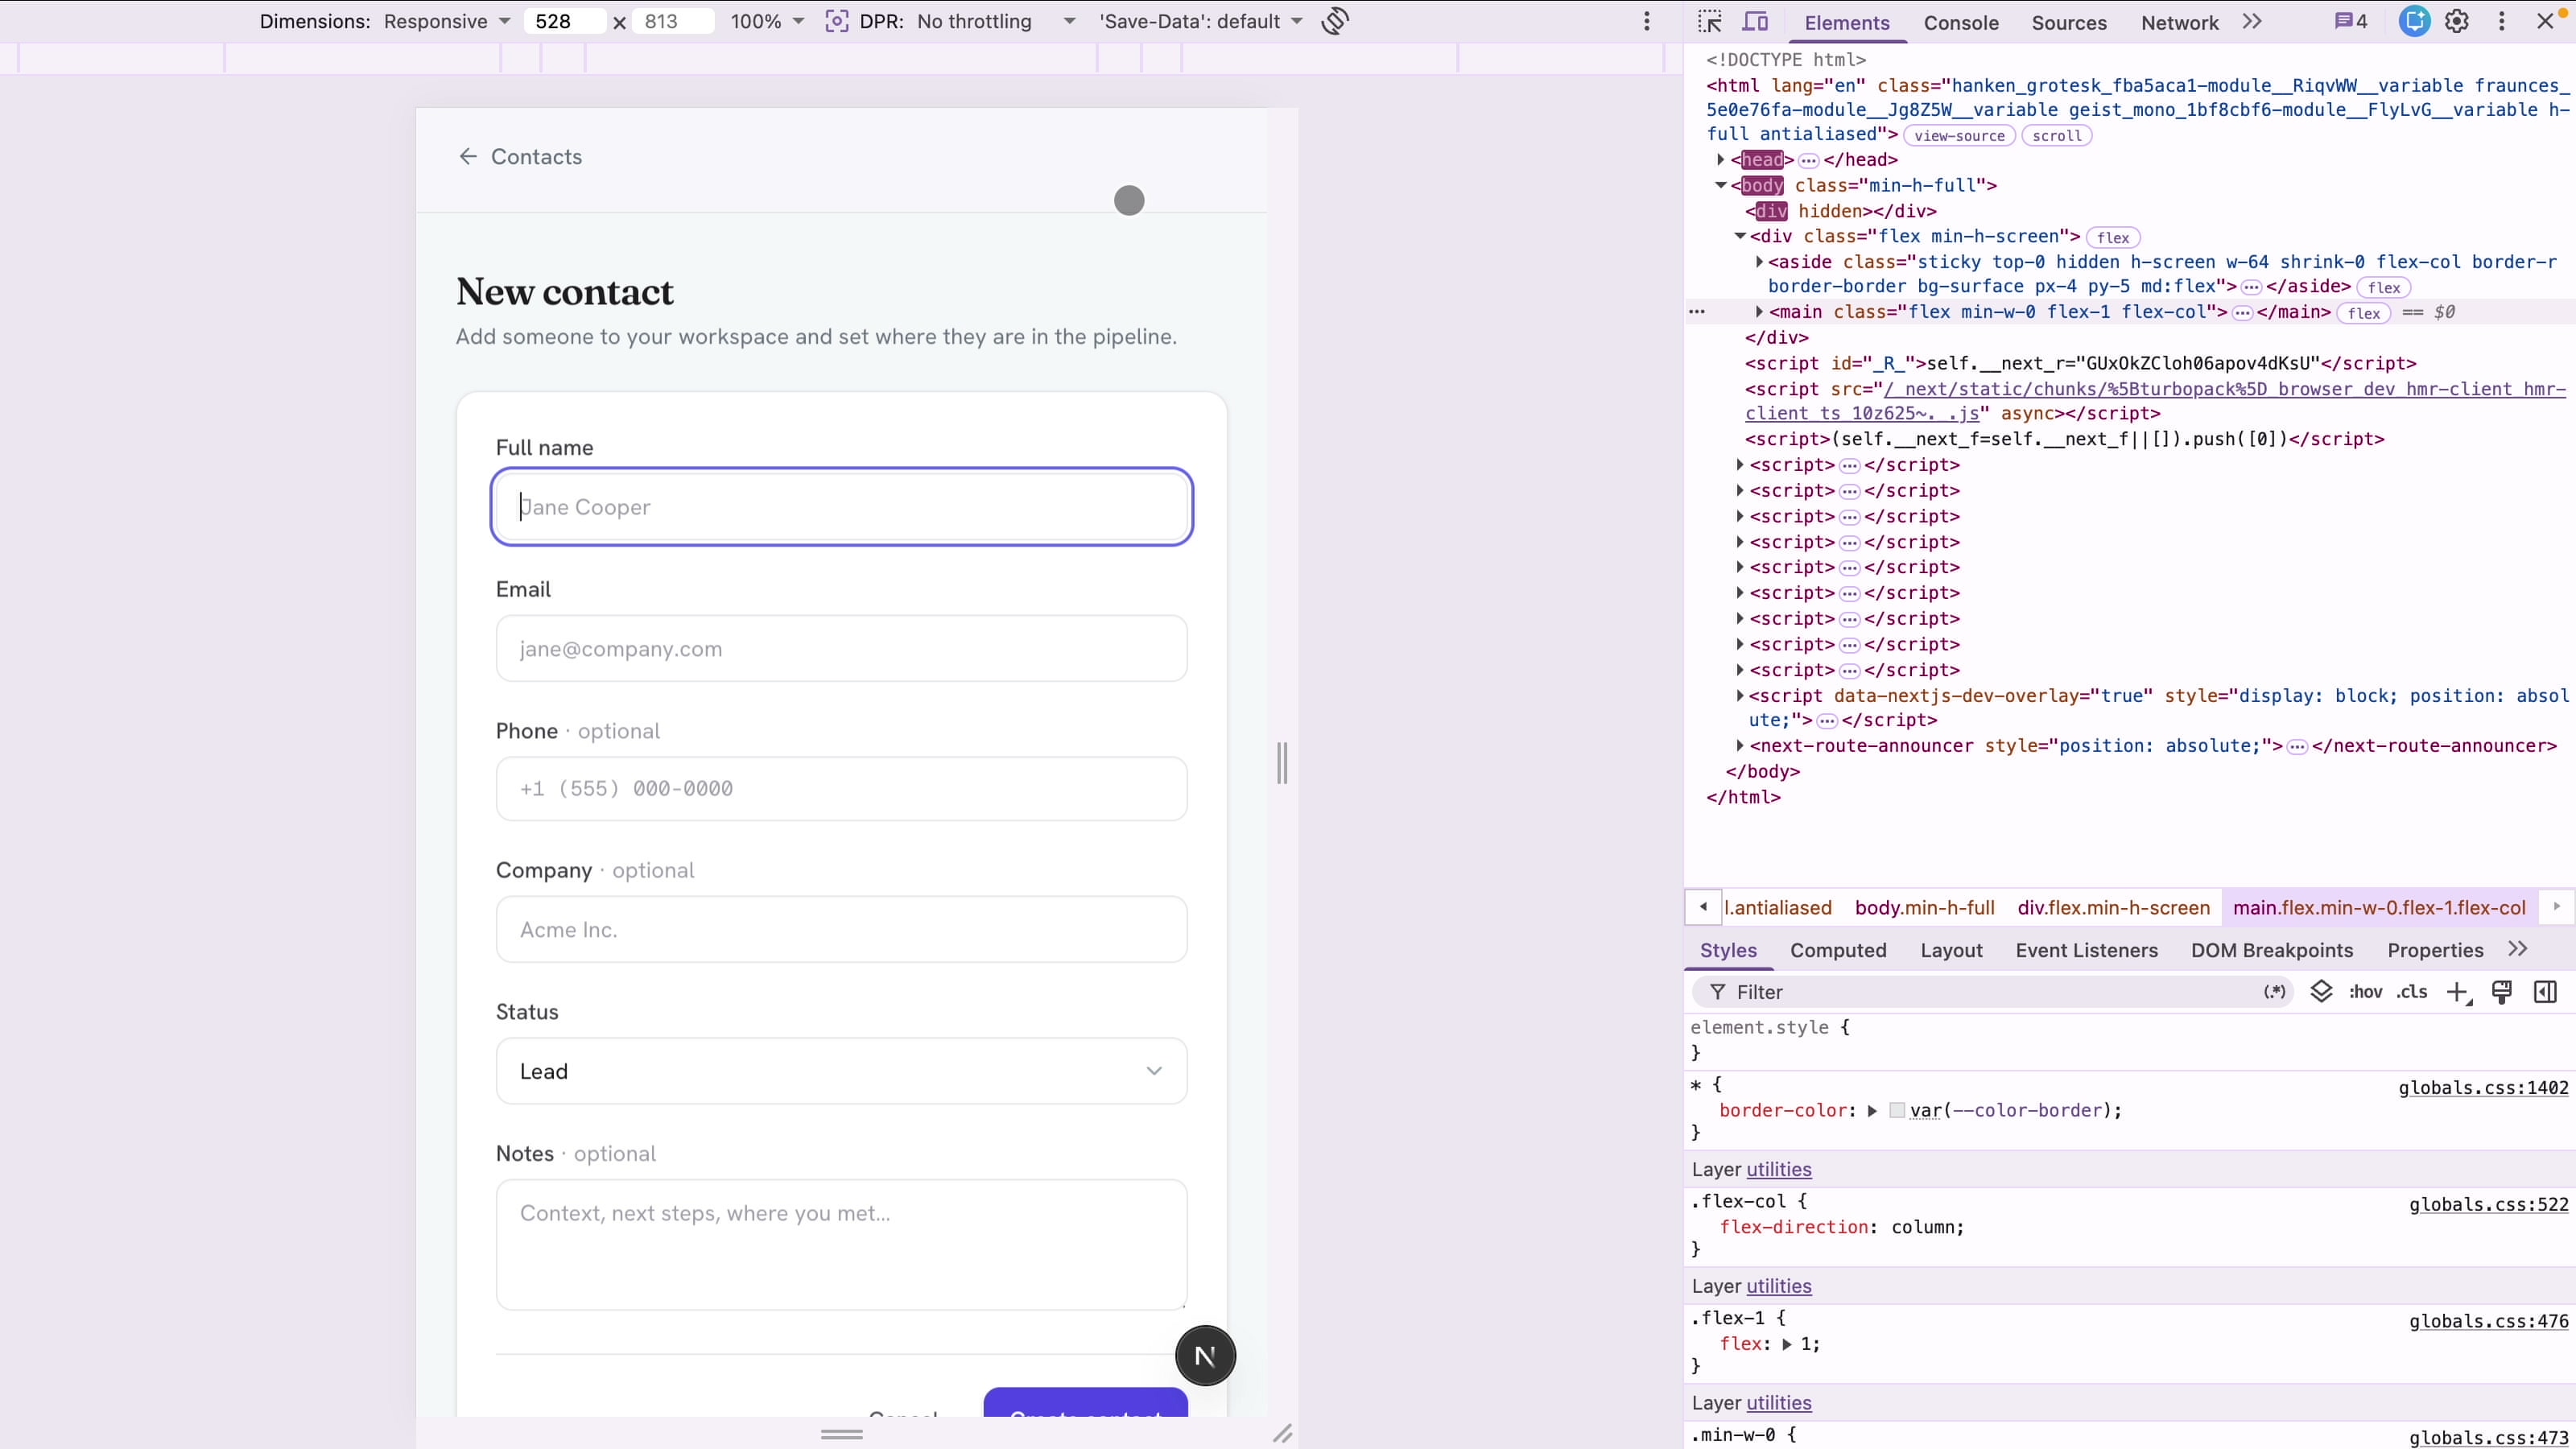Show more DevTools tabs chevron
The height and width of the screenshot is (1449, 2576).
tap(2252, 21)
